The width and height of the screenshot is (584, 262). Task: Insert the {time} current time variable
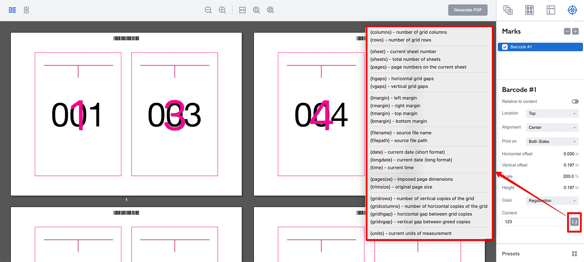392,167
